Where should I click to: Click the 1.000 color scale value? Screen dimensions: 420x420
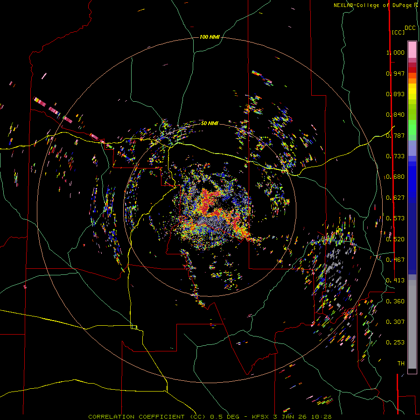395,52
